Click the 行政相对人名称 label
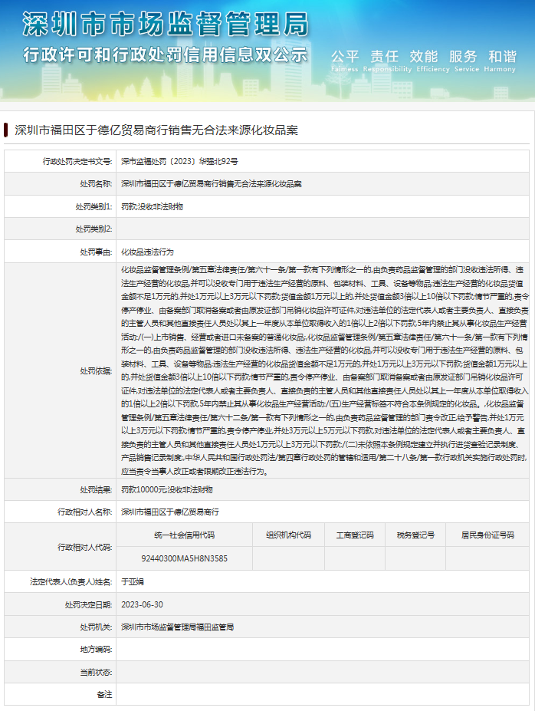Viewport: 535px width, 711px height. [85, 512]
